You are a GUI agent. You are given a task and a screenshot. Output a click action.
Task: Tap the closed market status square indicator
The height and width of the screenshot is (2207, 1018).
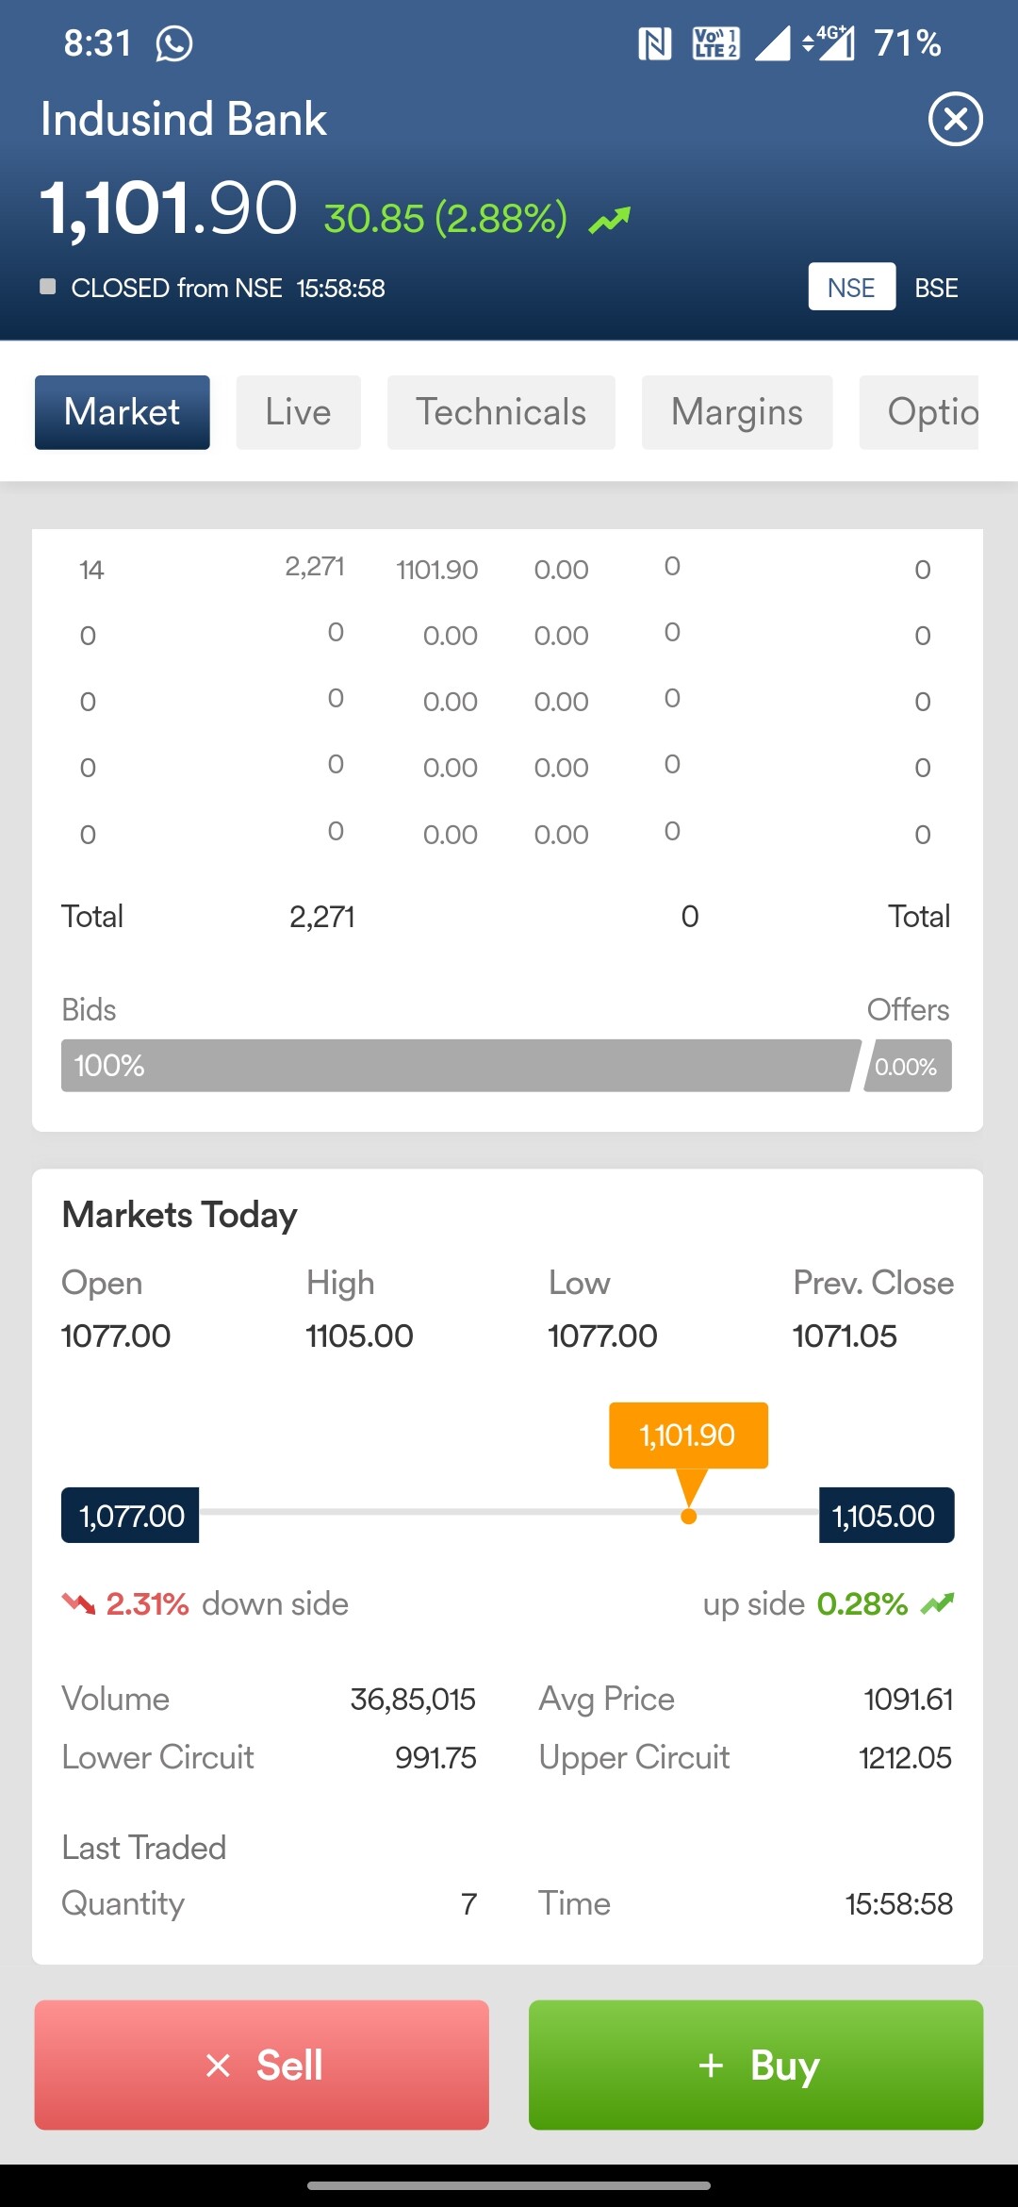pos(48,287)
